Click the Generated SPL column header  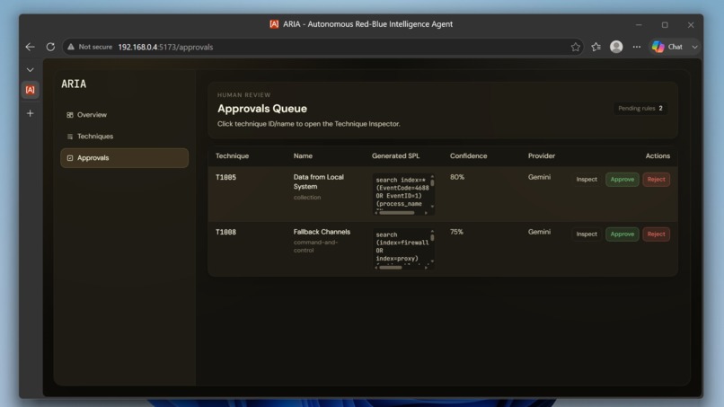point(396,156)
